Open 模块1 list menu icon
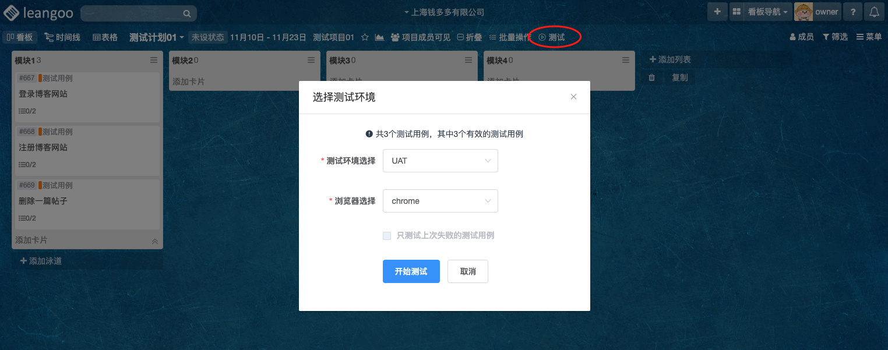The height and width of the screenshot is (350, 888). (x=154, y=60)
